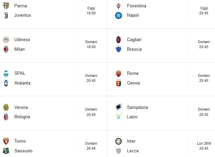Select the Roma club logo
The height and width of the screenshot is (157, 215).
[119, 73]
